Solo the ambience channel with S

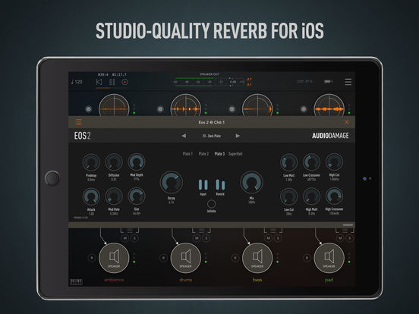[134, 238]
